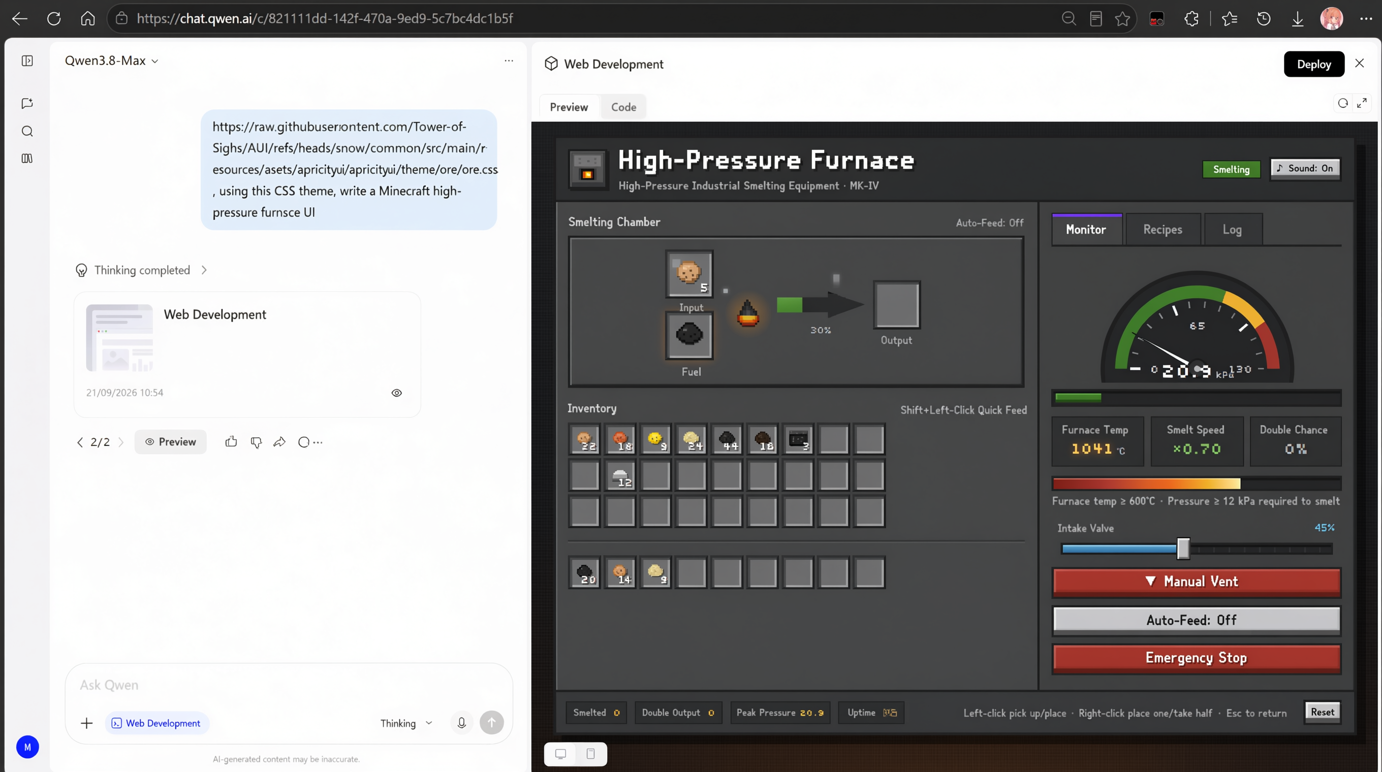Viewport: 1382px width, 772px height.
Task: Select hotbar item with count 20
Action: pyautogui.click(x=584, y=572)
